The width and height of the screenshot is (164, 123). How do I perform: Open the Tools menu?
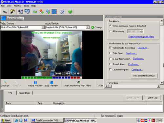coord(26,6)
